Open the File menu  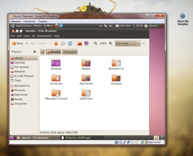(13, 36)
